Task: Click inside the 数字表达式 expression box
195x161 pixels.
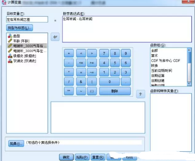Action: 127,29
